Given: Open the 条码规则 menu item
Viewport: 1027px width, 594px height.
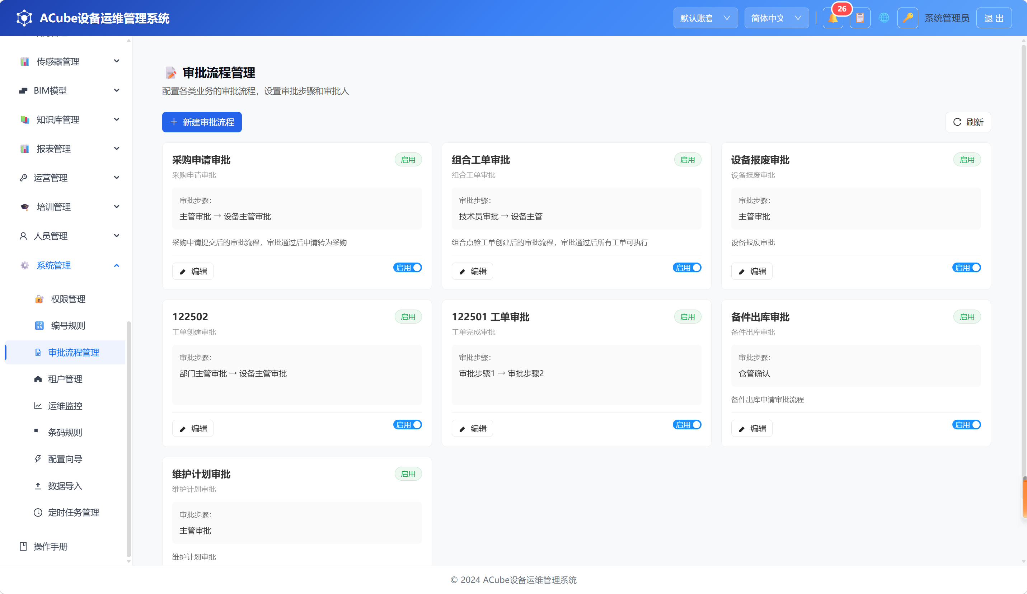Looking at the screenshot, I should (65, 432).
